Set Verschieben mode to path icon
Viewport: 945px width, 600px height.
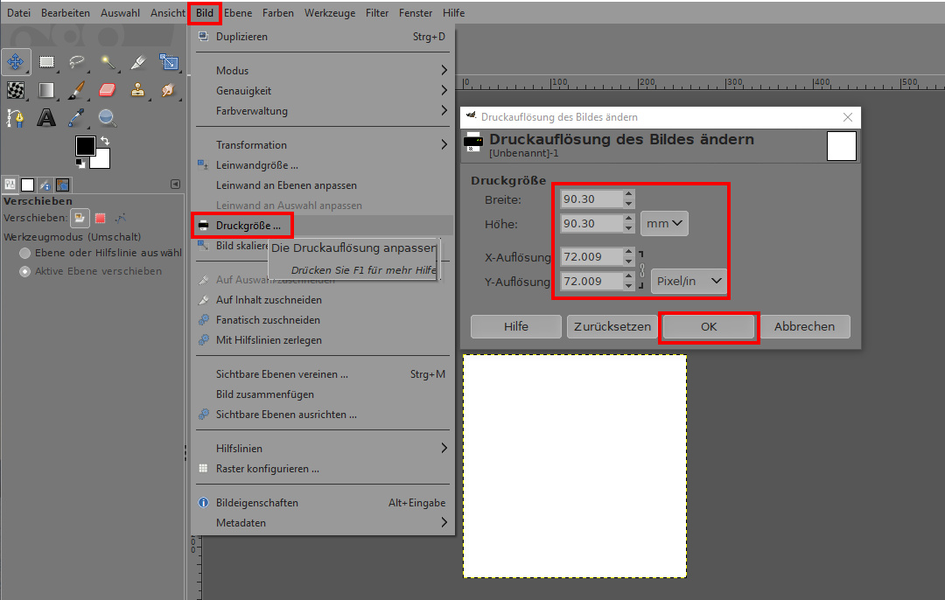point(121,218)
